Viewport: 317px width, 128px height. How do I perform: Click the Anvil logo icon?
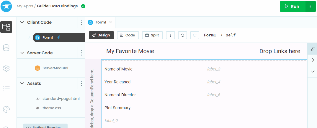tap(6, 6)
